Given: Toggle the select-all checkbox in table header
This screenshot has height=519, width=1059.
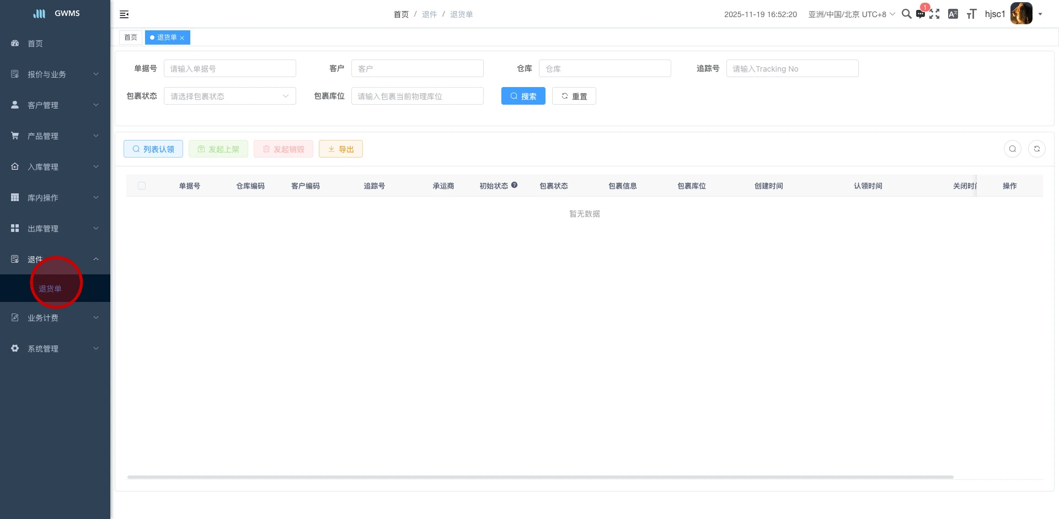Looking at the screenshot, I should point(142,186).
